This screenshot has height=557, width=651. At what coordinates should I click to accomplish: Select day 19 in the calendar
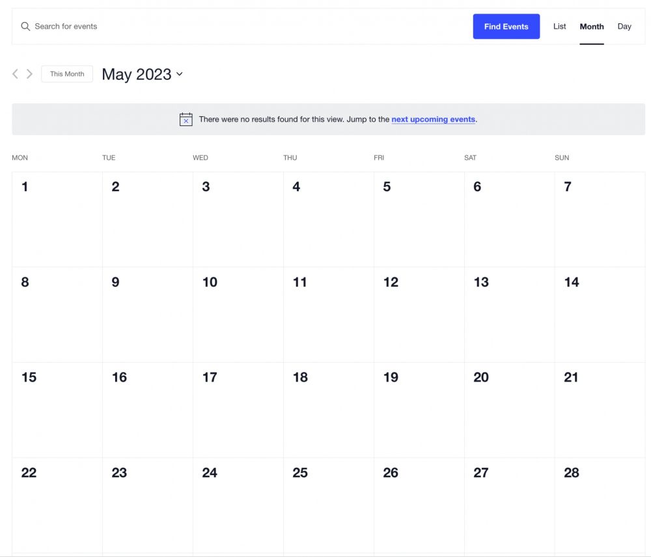(x=391, y=378)
